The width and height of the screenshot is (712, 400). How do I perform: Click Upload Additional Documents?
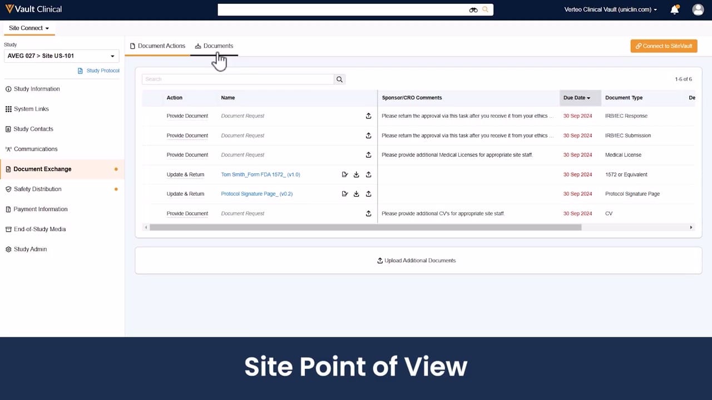pyautogui.click(x=417, y=261)
